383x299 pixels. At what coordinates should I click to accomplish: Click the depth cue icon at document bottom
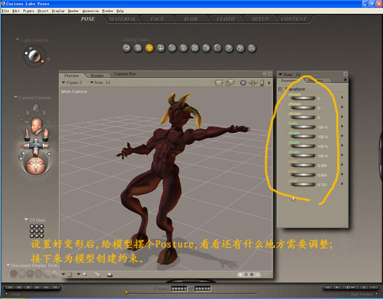pos(97,275)
